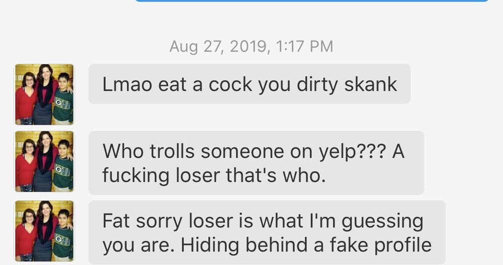Screen dimensions: 503x265
Task: Click the "1:17 PM" time text
Action: tap(305, 47)
